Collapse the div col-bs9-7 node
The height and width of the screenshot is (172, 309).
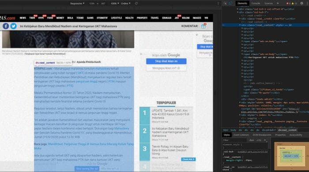[x=237, y=12]
